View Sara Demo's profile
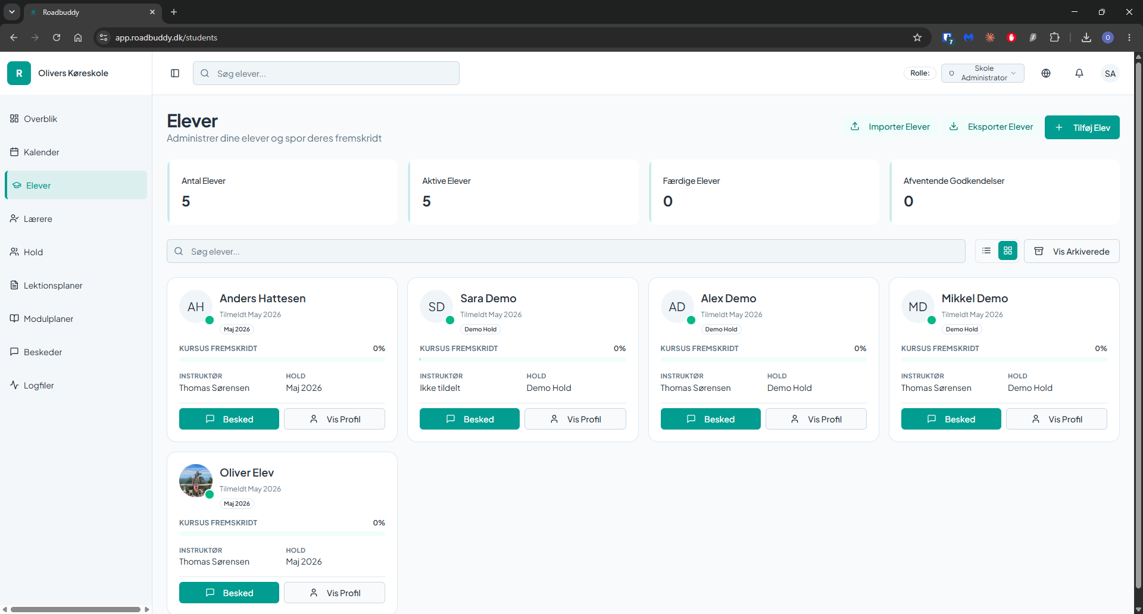Screen dimensions: 1143x614 tap(575, 419)
